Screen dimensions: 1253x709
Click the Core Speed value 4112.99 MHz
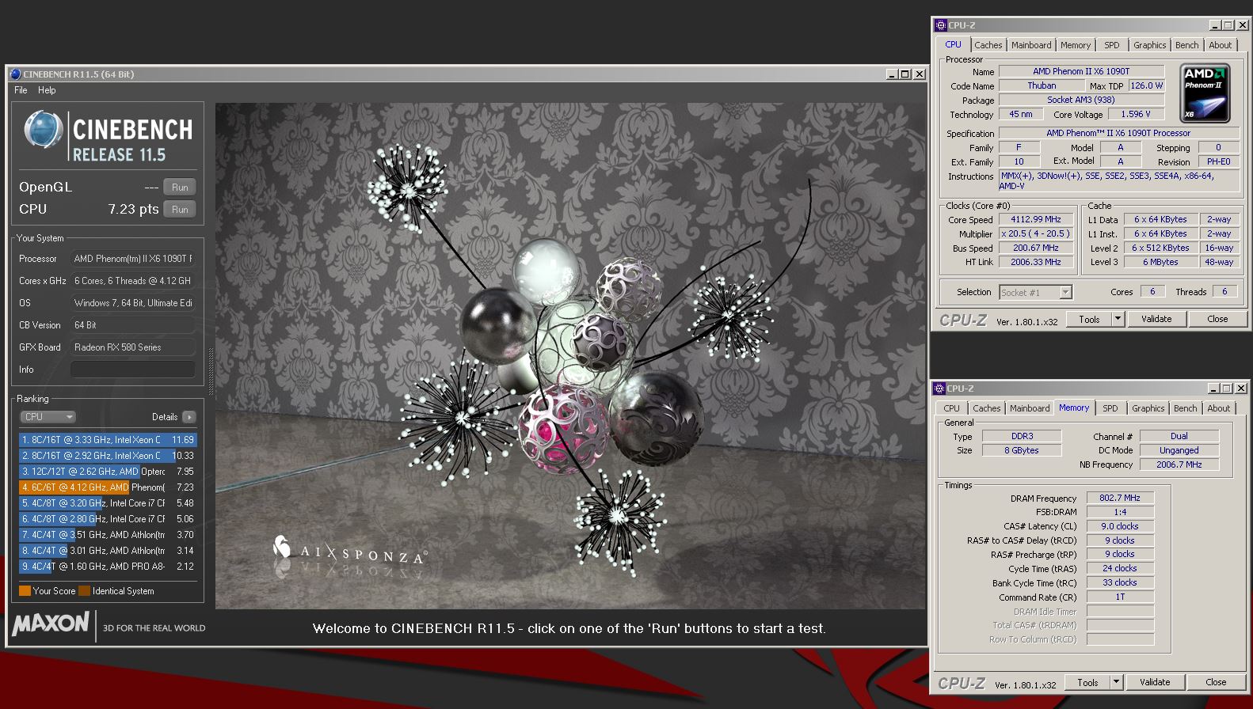tap(1036, 219)
